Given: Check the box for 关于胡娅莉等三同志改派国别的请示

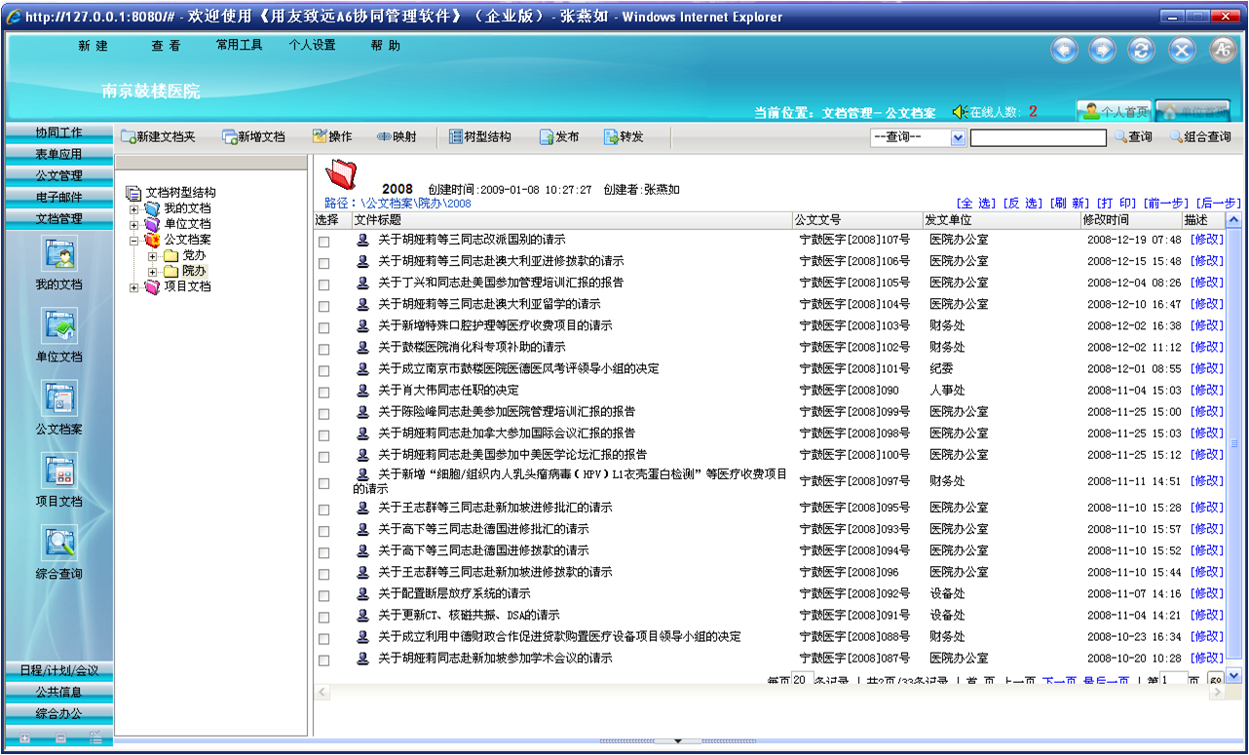Looking at the screenshot, I should pyautogui.click(x=323, y=241).
